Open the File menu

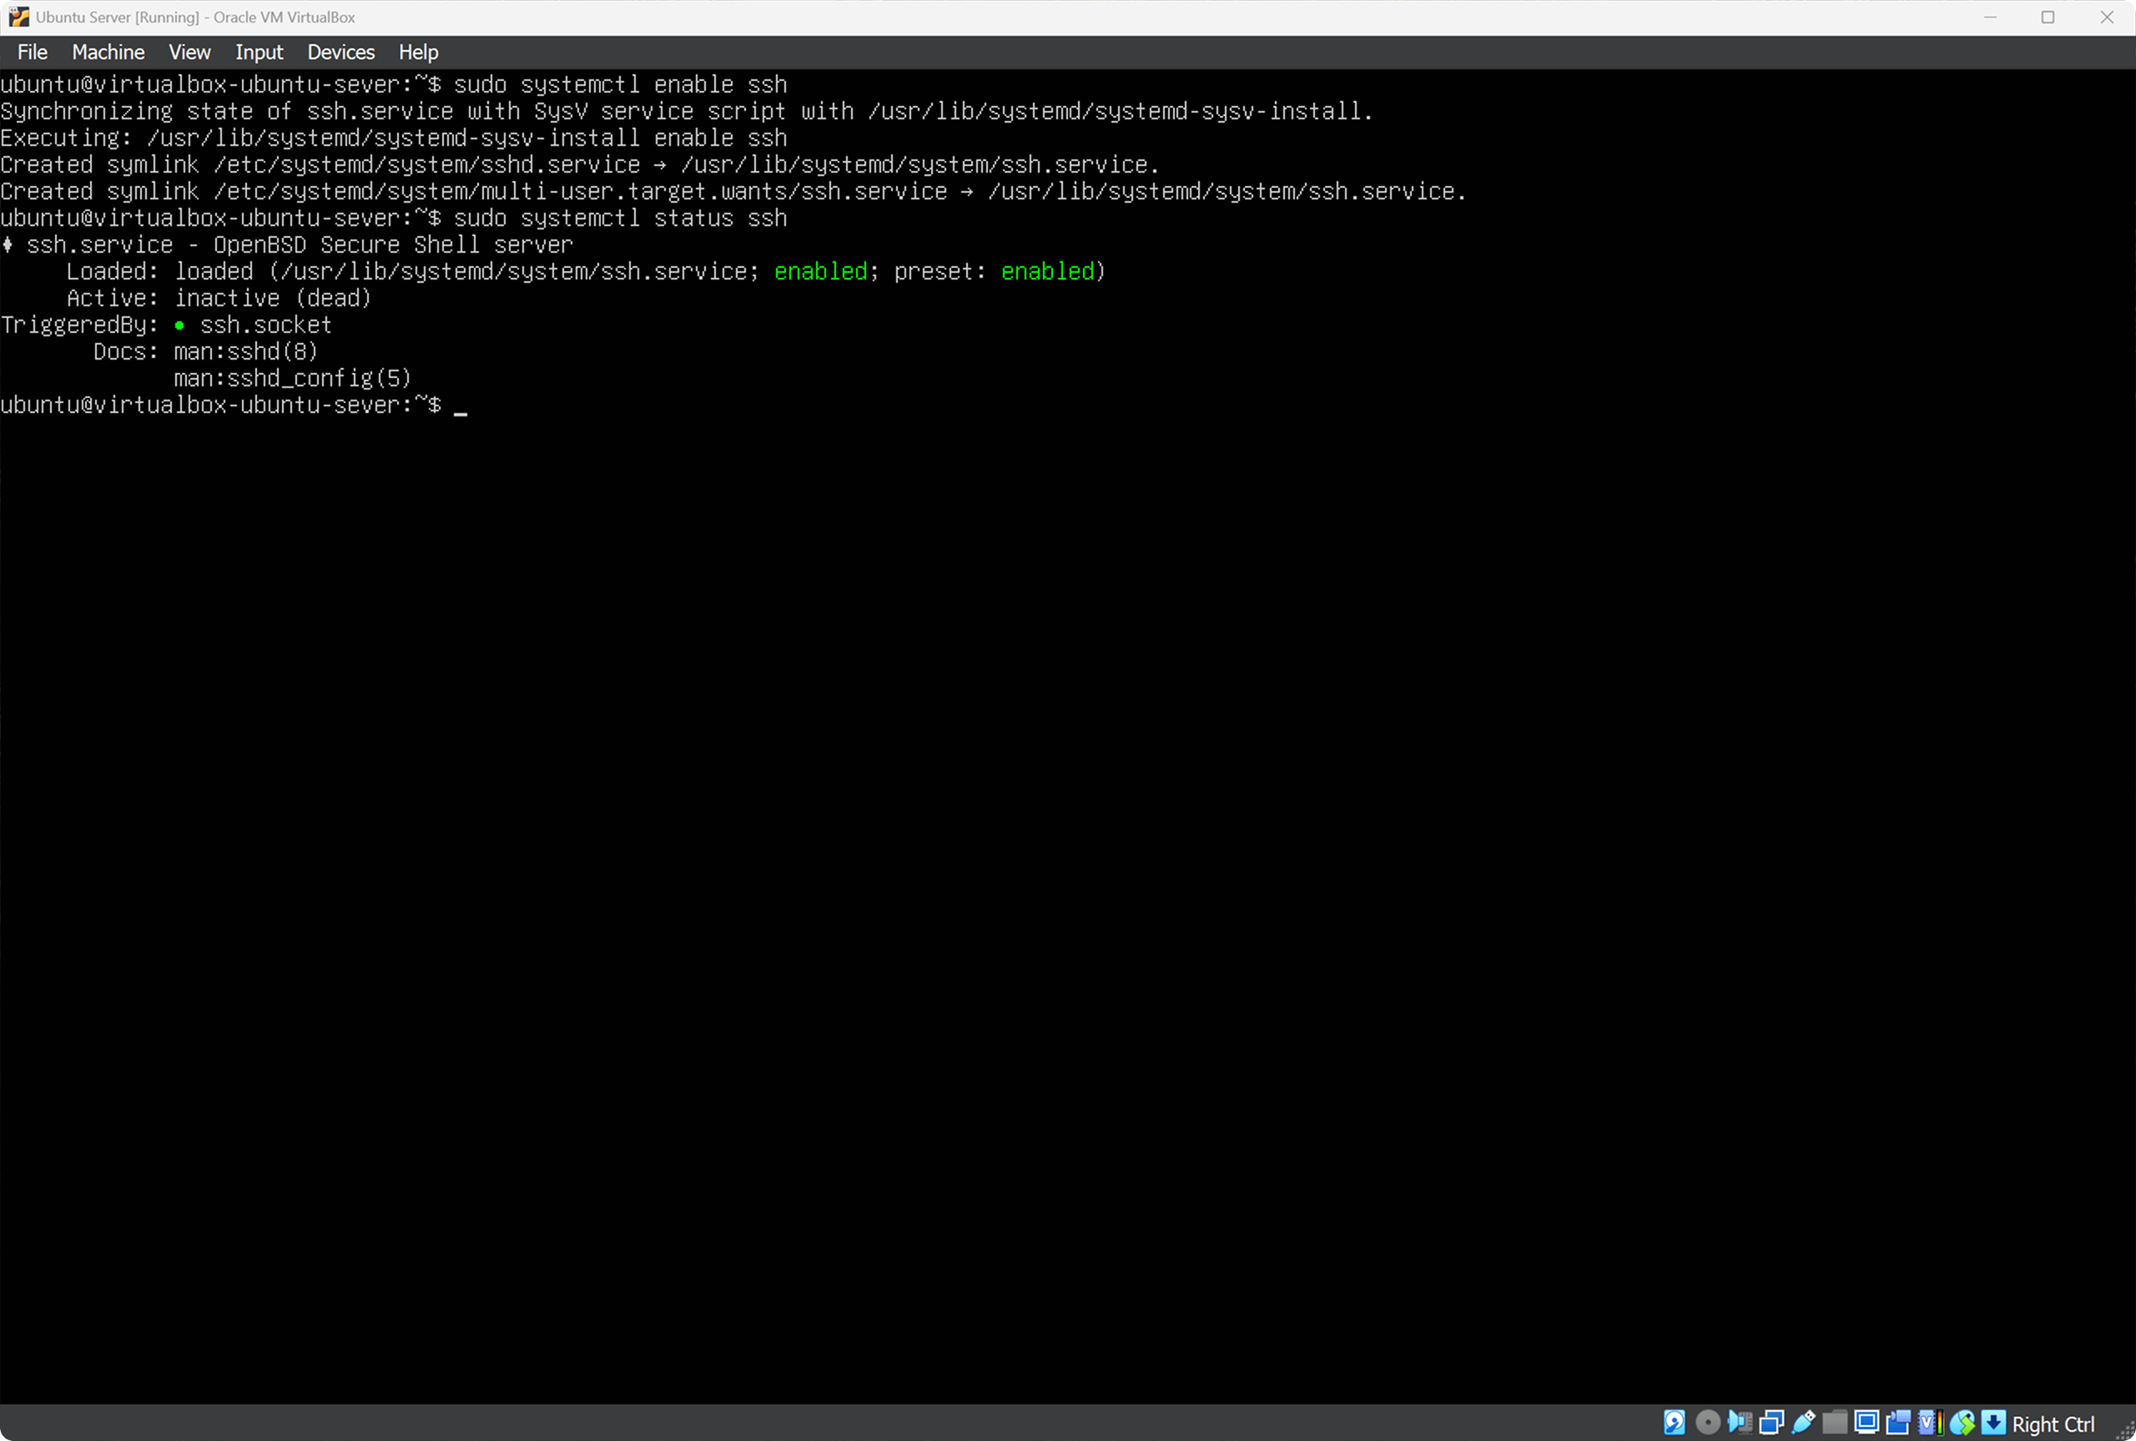point(33,53)
